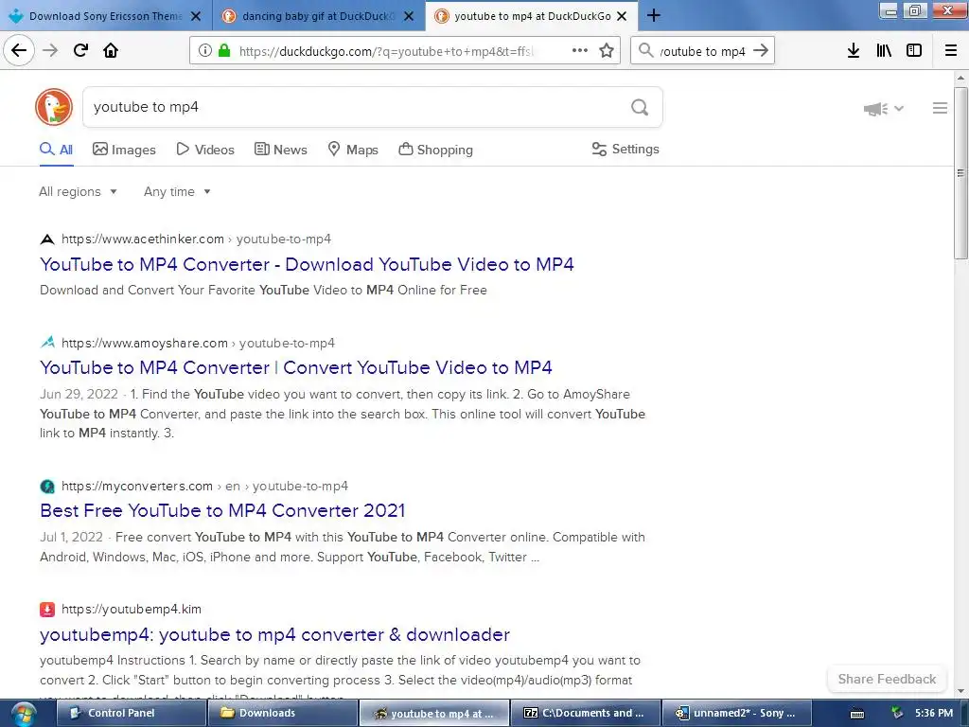The image size is (969, 727).
Task: Run the search with DuckDuckGo magnifier button
Action: tap(640, 108)
